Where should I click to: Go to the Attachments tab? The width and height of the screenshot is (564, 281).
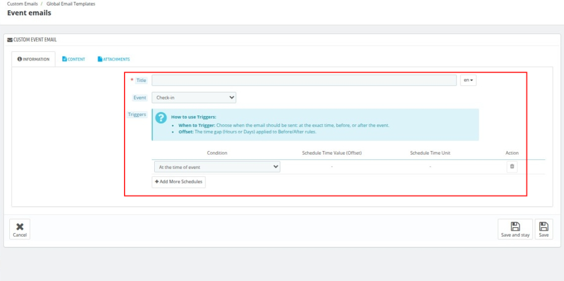(x=113, y=59)
